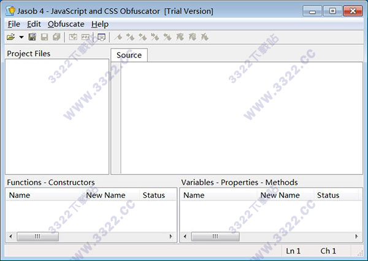Click the fifth grayed obfuscation tool icon
Screen dimensions: 368x261
(167, 37)
